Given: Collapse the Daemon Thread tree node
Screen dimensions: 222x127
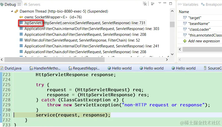Looking at the screenshot, I should click(12, 11).
